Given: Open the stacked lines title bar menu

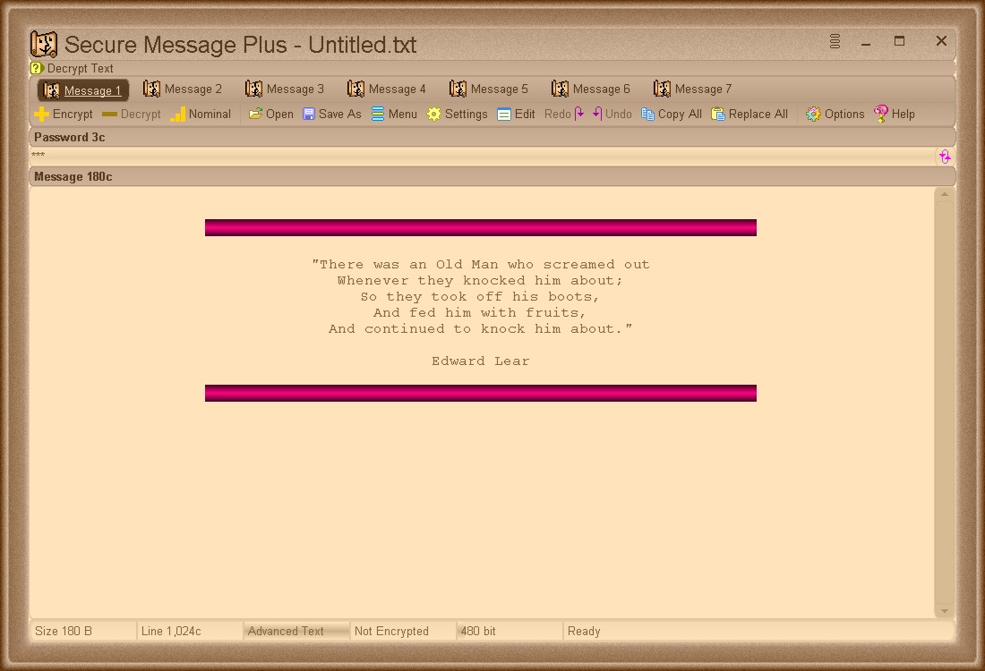Looking at the screenshot, I should (835, 41).
